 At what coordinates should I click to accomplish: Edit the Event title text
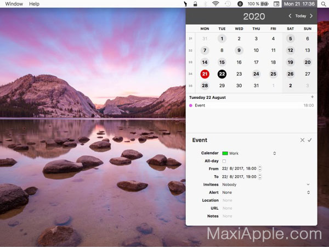(x=200, y=140)
